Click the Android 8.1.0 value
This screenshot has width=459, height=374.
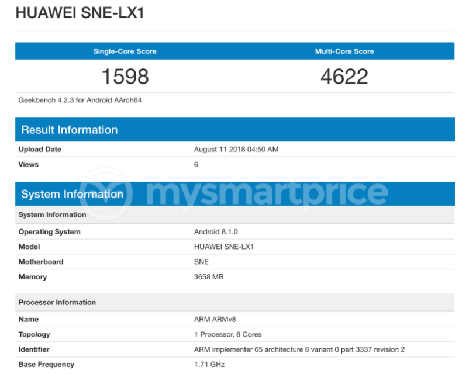(216, 232)
